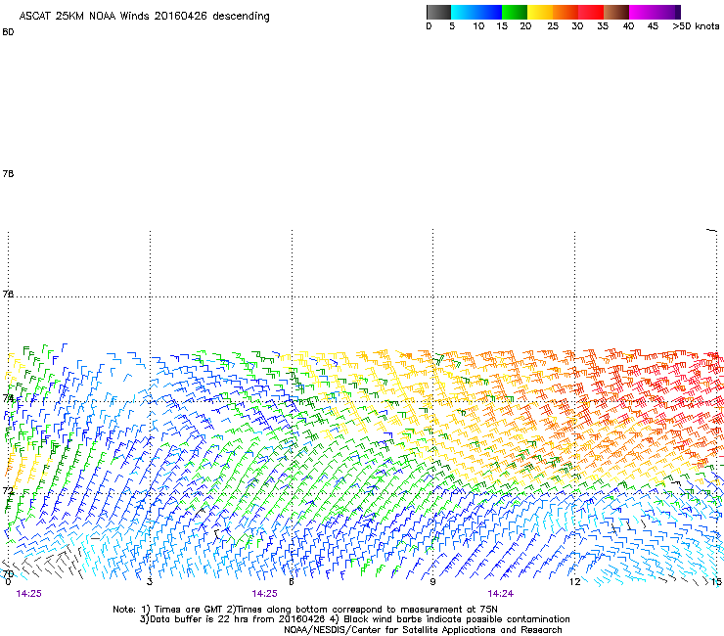This screenshot has height=636, width=724.
Task: Click the '5' label under the color bar
Action: point(452,26)
